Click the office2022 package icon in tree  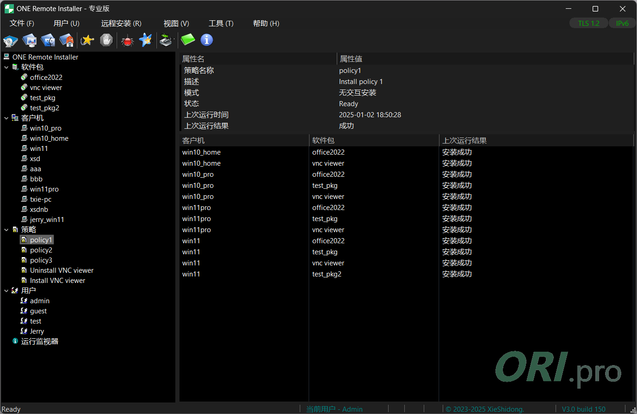click(24, 77)
